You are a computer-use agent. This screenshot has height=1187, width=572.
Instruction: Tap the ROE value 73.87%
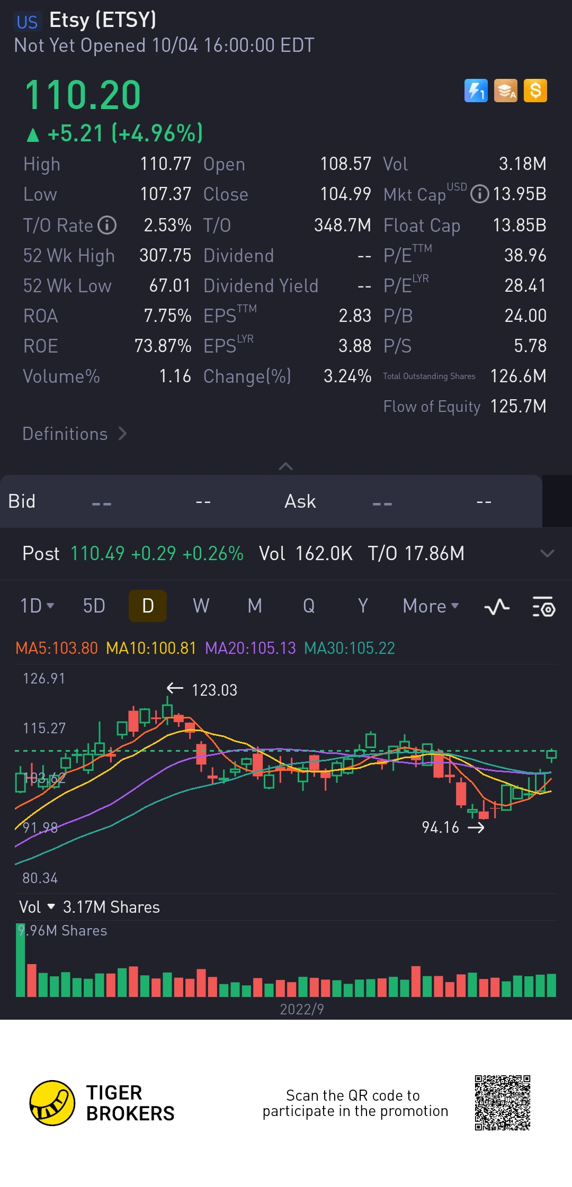163,346
